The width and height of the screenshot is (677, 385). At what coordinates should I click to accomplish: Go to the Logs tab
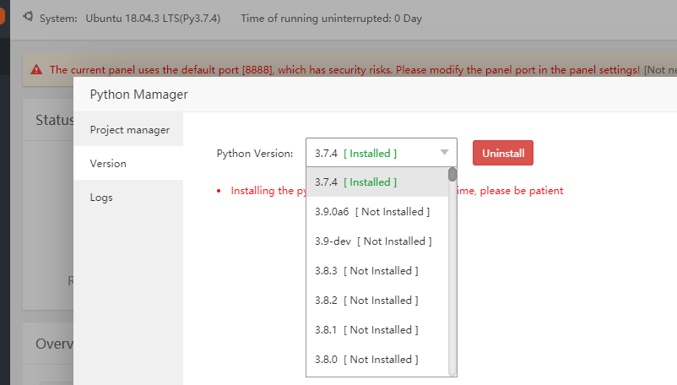tap(101, 198)
